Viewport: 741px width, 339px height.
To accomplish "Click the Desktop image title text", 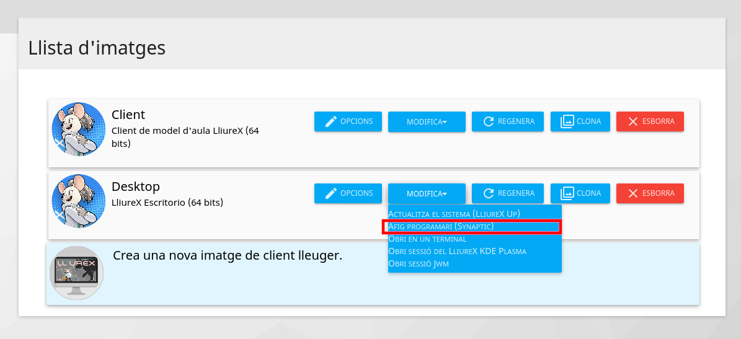I will [x=136, y=187].
